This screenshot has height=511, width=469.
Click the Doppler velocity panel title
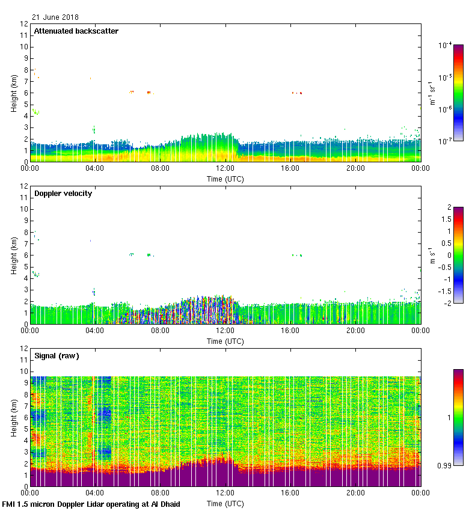coord(63,194)
